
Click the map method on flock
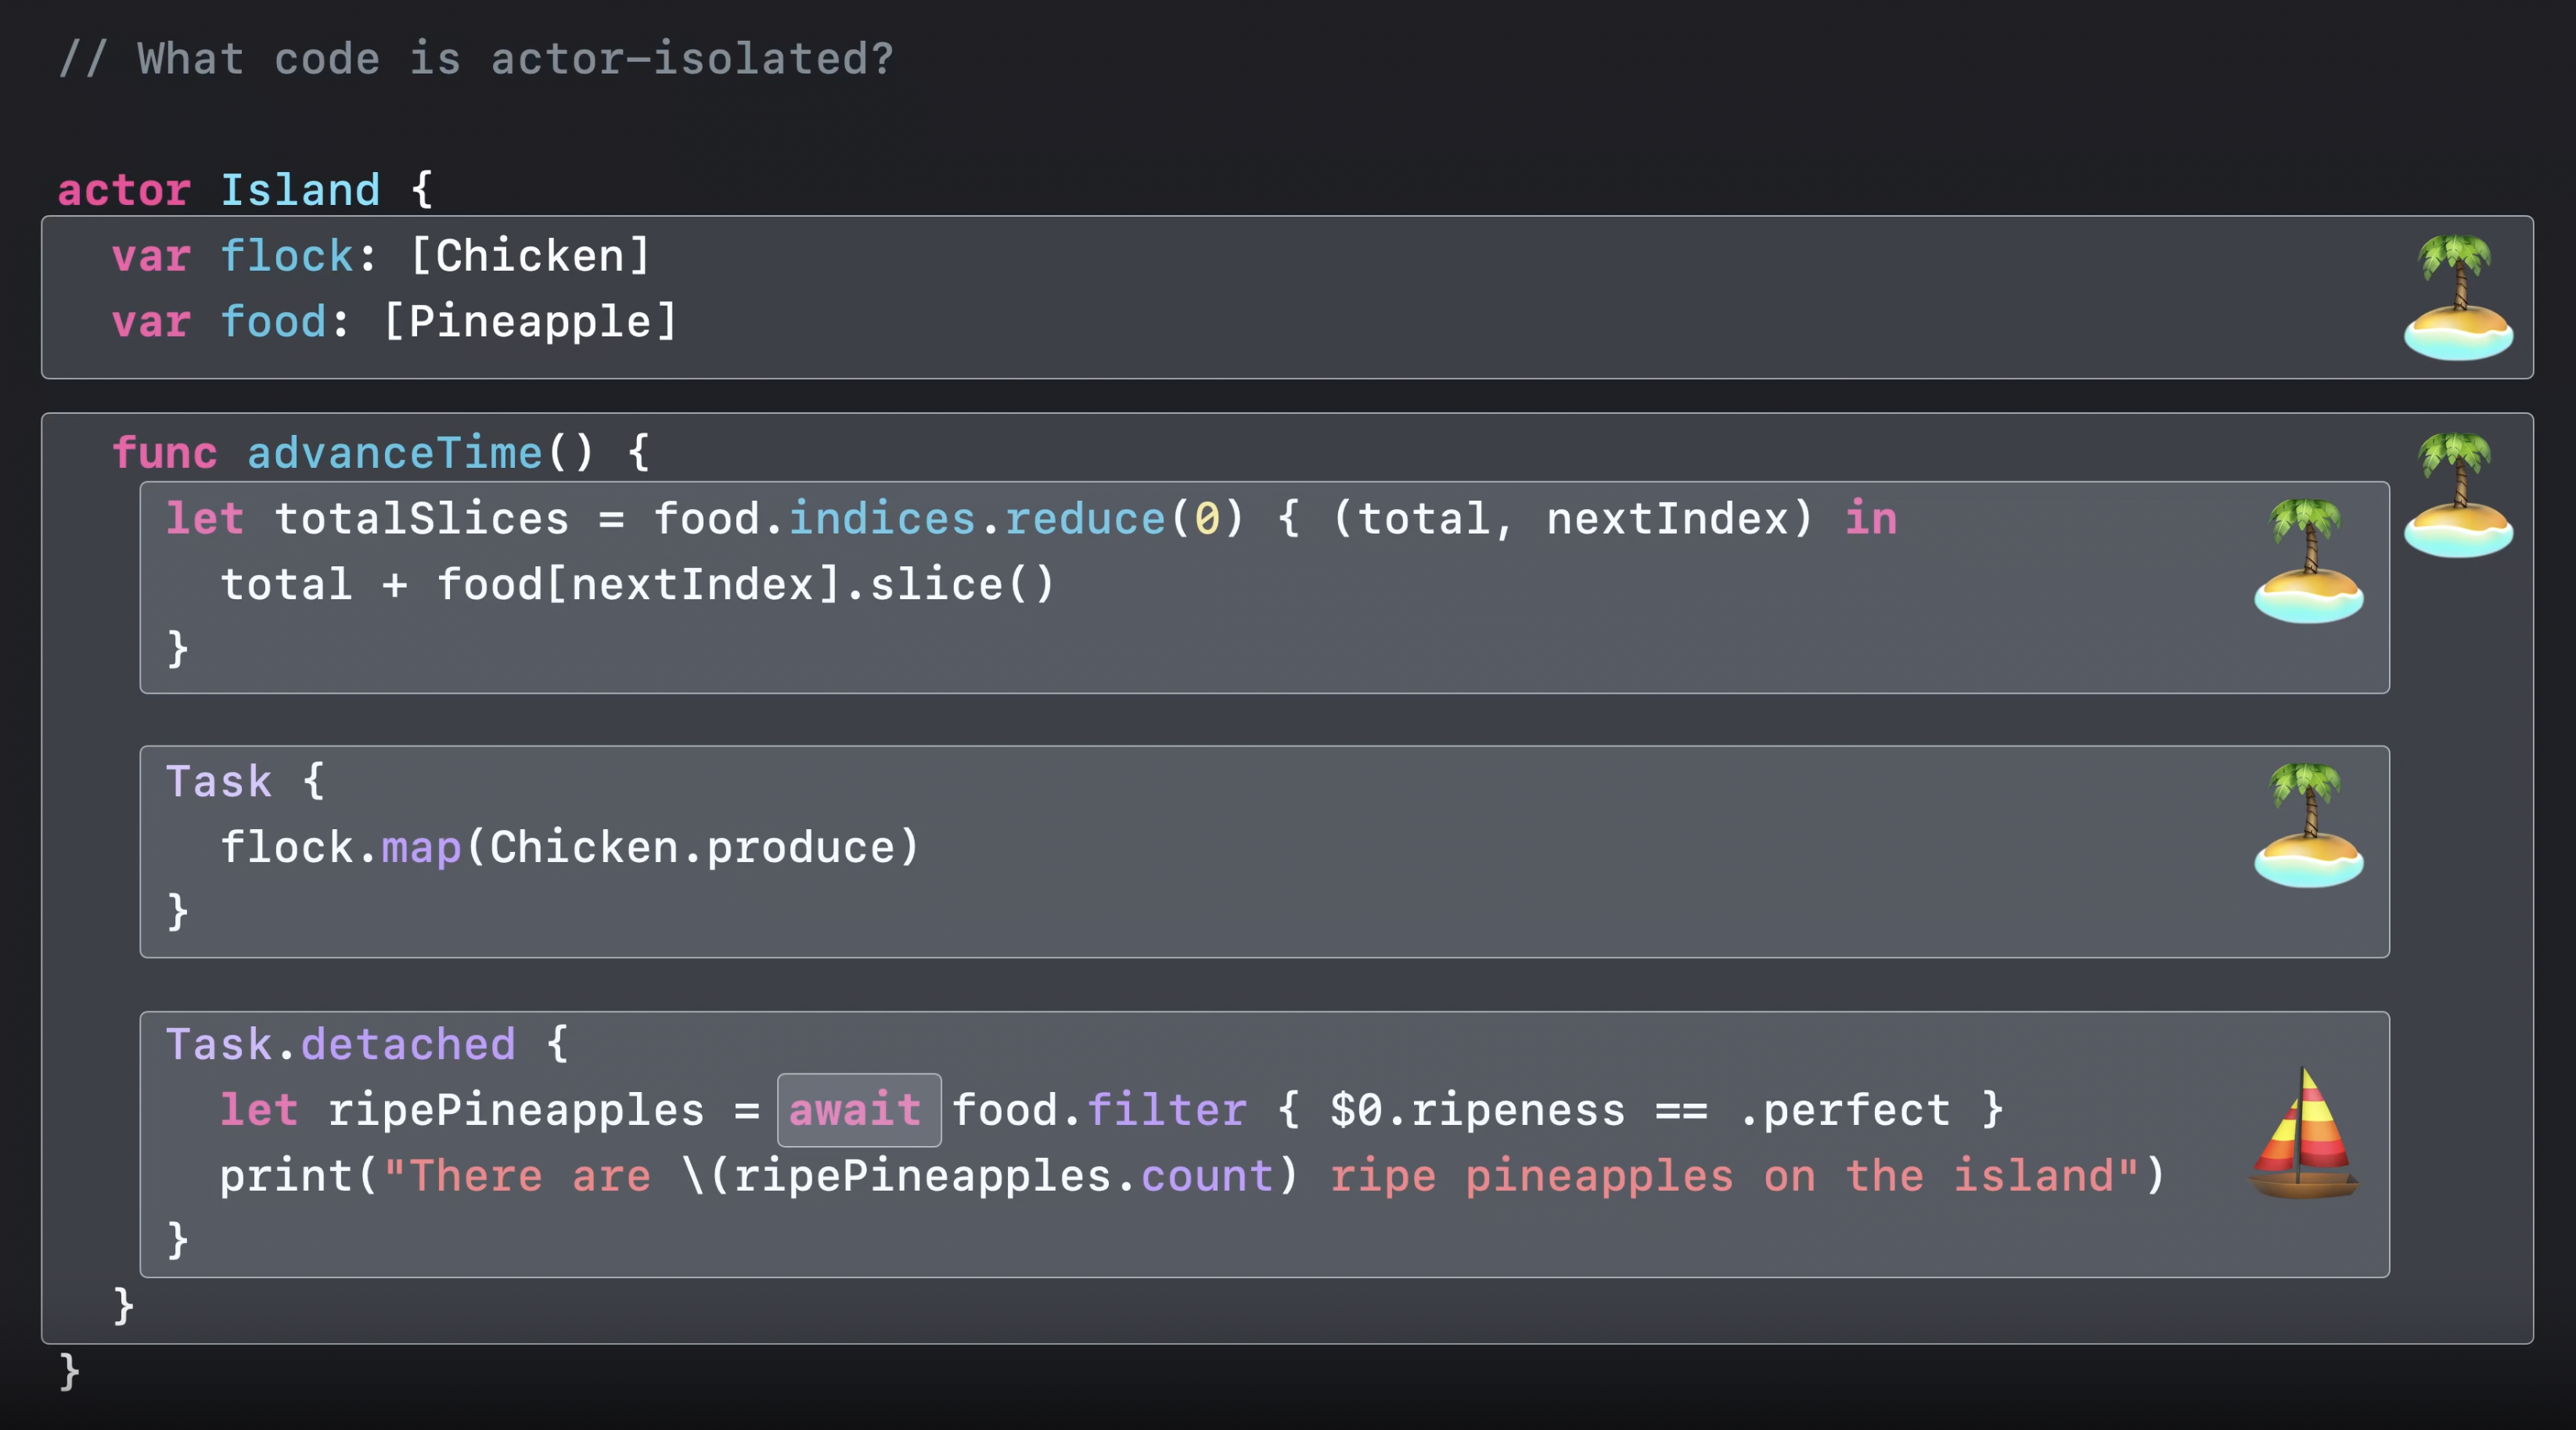point(421,848)
